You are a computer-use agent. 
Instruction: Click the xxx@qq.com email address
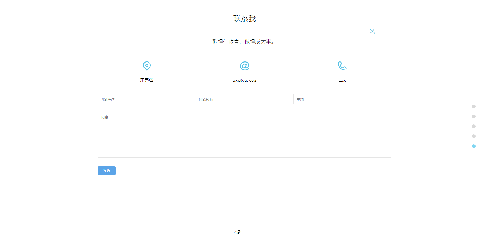click(x=244, y=80)
